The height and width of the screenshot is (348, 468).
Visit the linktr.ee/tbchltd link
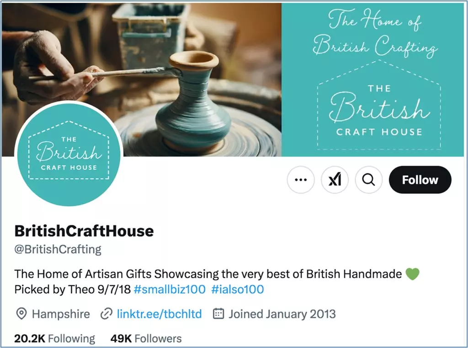160,314
